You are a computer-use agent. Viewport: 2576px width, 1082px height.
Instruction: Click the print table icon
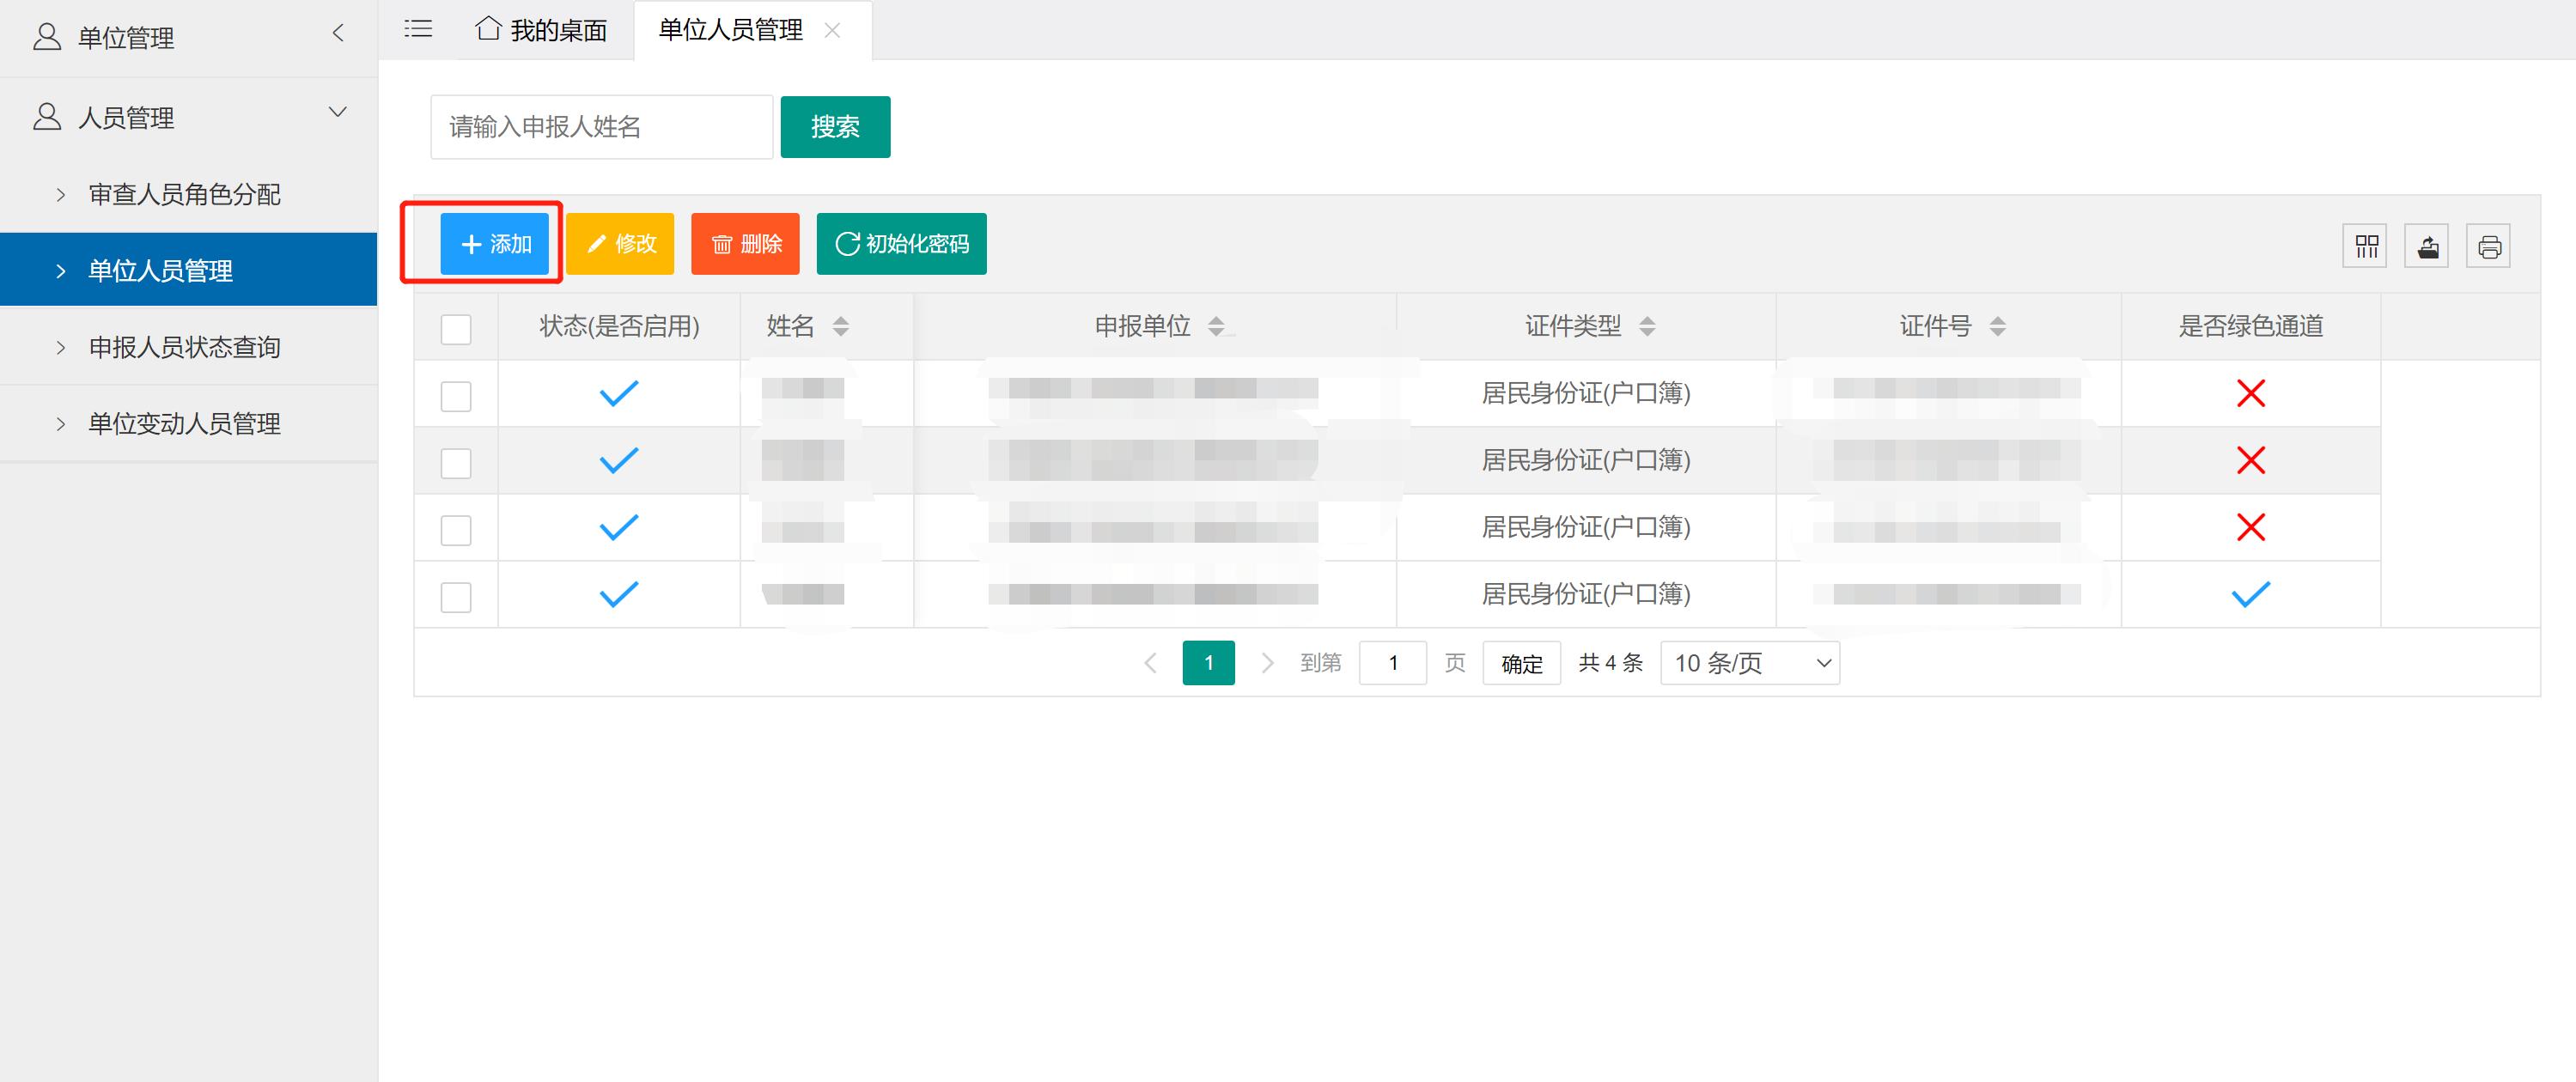[2489, 244]
